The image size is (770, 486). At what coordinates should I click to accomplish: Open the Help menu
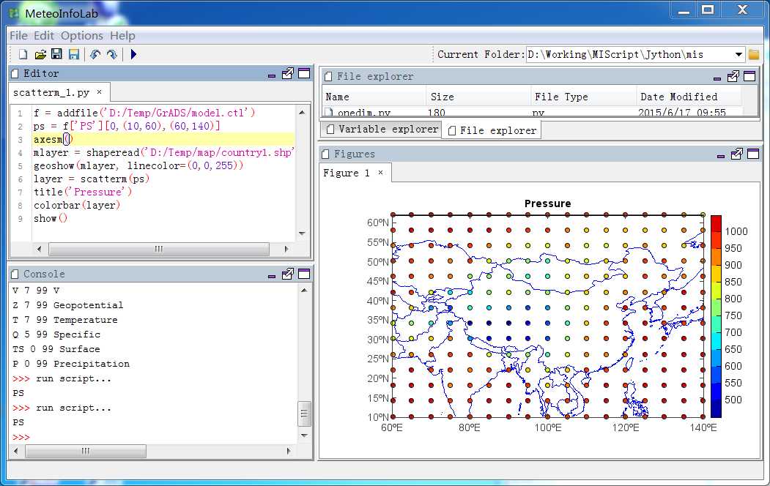(x=122, y=36)
